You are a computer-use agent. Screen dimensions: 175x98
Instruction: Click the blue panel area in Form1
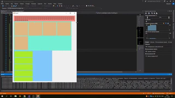(x=43, y=66)
